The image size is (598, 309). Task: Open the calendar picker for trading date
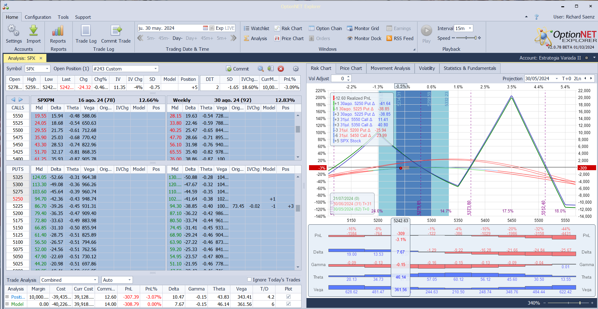(x=206, y=28)
